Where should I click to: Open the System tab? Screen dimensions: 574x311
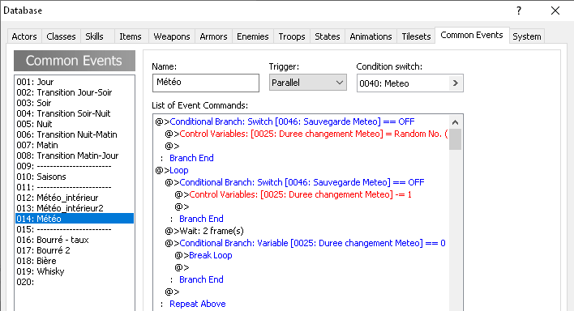527,36
